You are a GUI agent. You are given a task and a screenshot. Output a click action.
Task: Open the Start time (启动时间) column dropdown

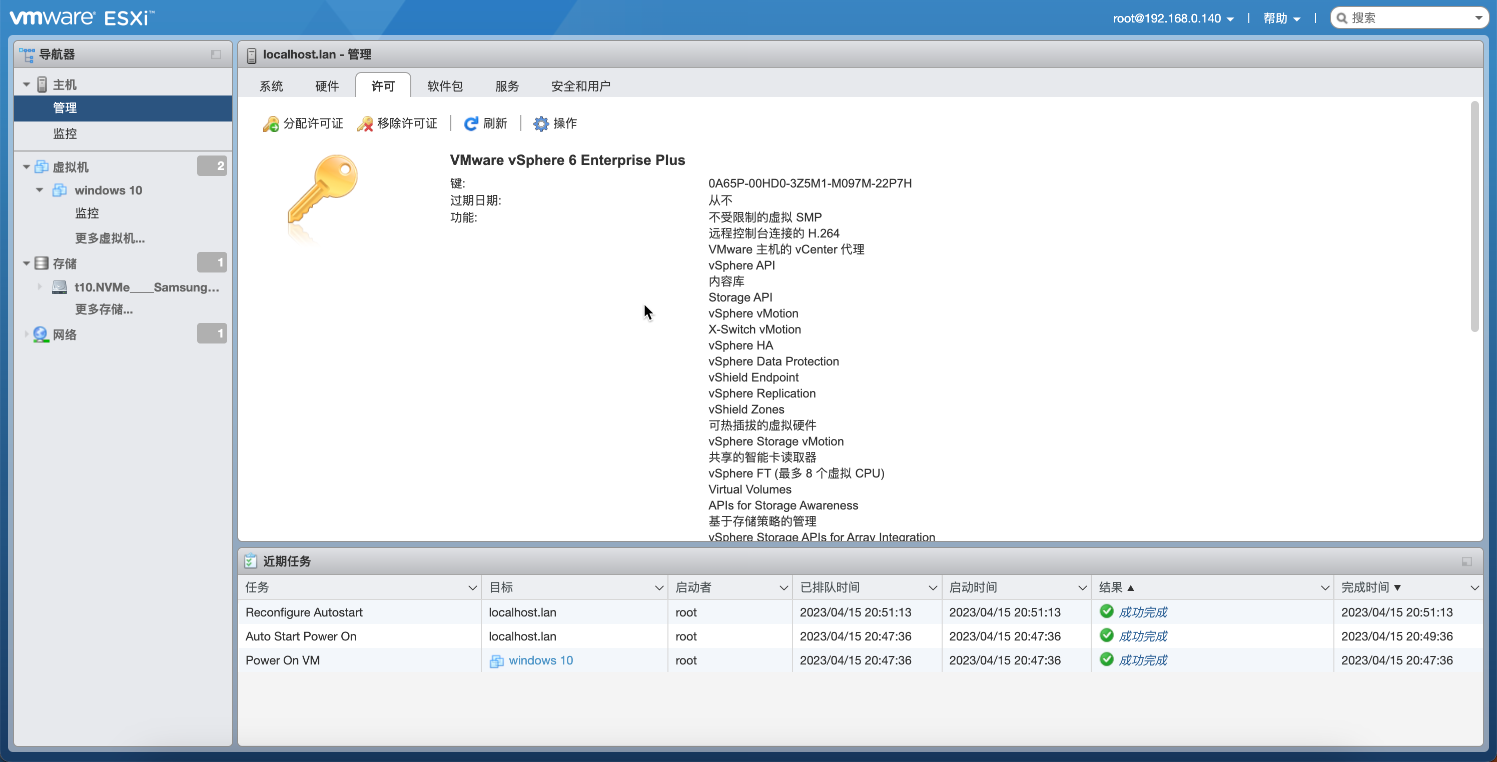click(1082, 588)
